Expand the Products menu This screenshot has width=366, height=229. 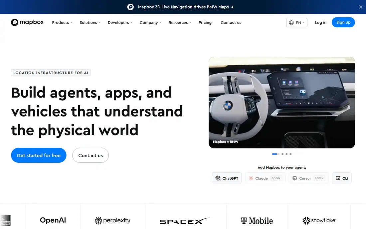coord(62,23)
